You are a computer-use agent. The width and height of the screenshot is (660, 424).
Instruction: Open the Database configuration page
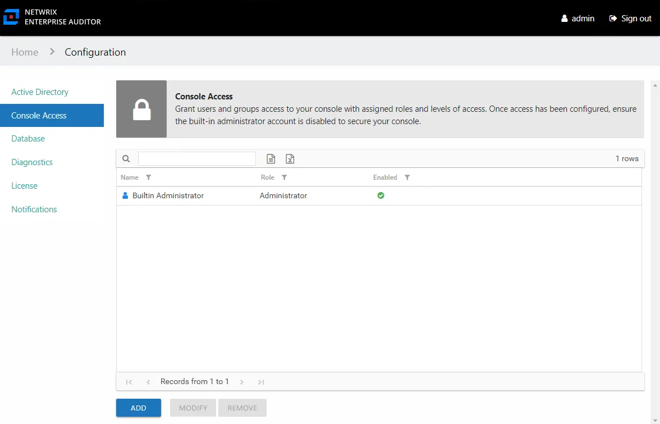(28, 139)
